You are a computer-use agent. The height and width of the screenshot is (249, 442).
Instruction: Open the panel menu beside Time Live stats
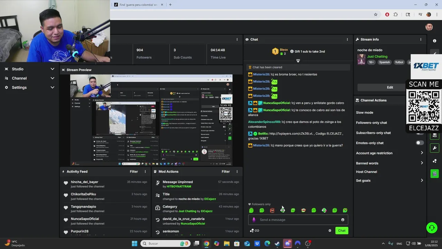(x=237, y=39)
